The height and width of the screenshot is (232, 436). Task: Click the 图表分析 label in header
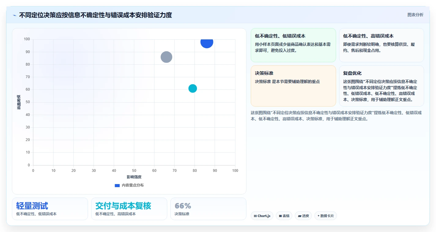tap(415, 15)
